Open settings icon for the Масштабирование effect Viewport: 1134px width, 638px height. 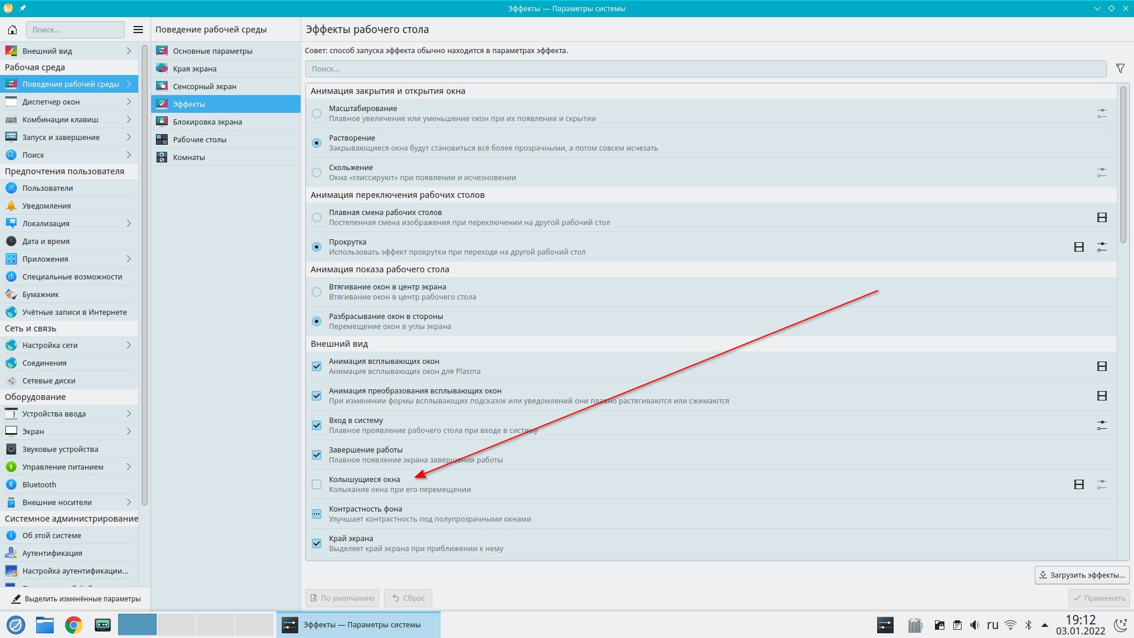[x=1102, y=113]
